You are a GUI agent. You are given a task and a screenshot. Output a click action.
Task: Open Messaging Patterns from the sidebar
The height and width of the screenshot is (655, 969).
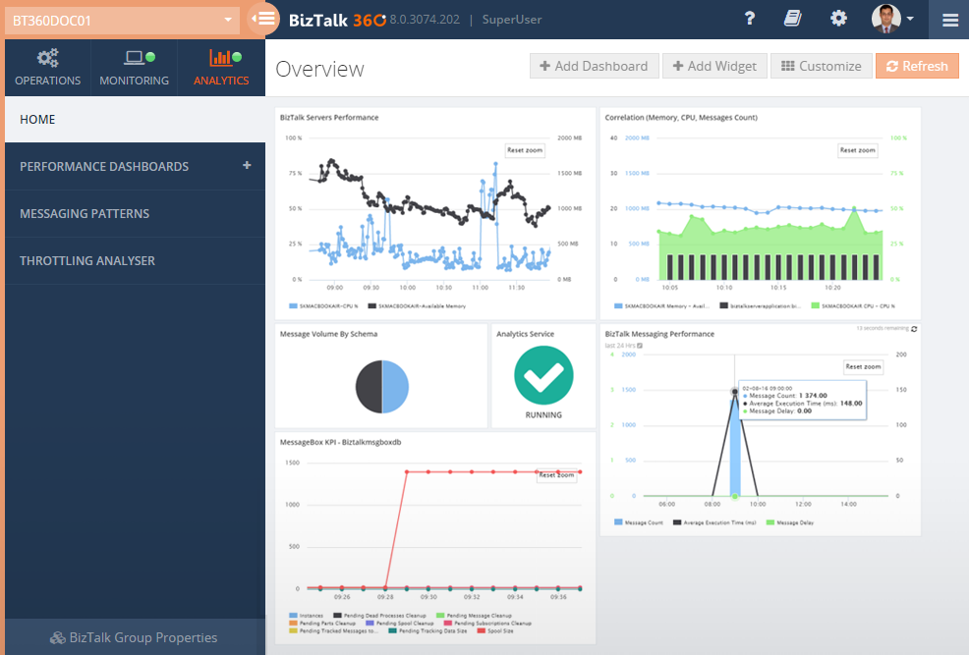pos(85,213)
